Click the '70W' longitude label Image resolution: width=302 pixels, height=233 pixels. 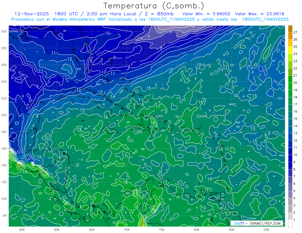(162, 230)
